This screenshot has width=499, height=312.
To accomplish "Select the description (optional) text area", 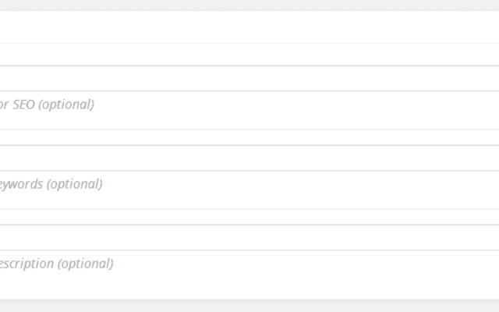I will point(249,275).
